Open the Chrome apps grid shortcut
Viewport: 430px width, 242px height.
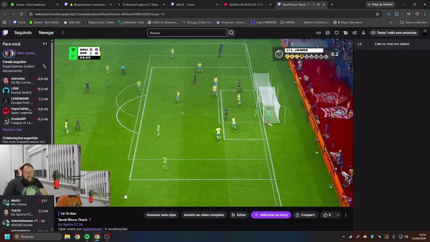4,23
